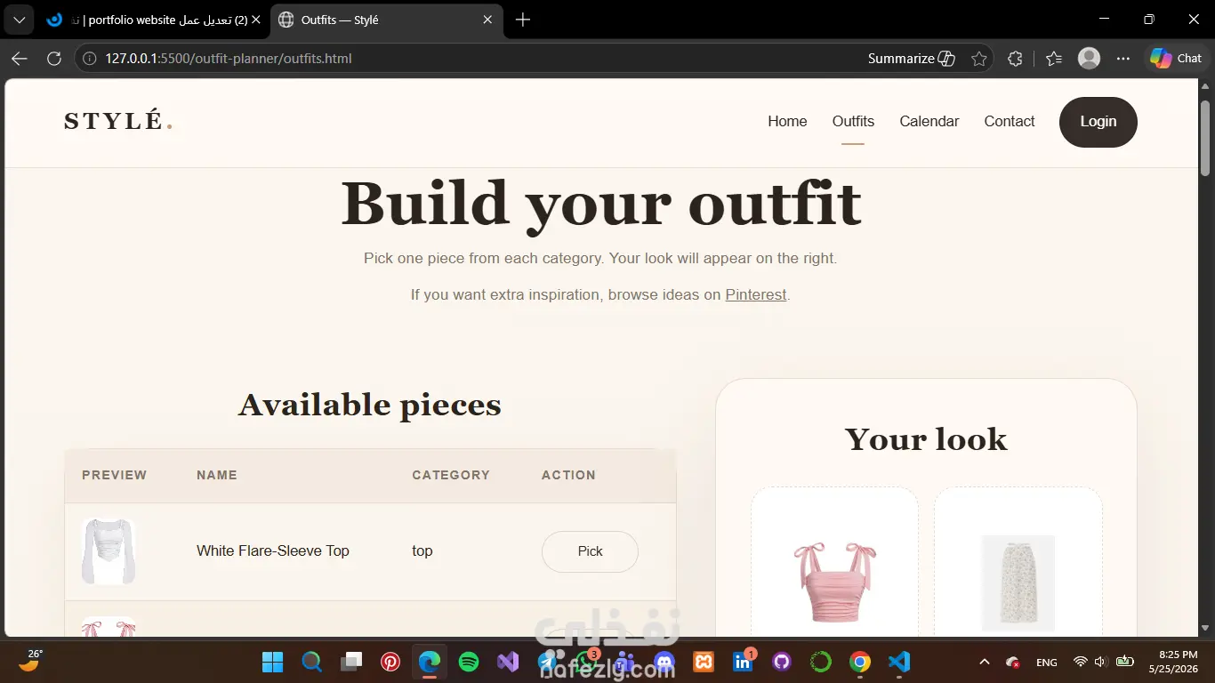Click the PREVIEW column header
Image resolution: width=1215 pixels, height=683 pixels.
(x=115, y=475)
